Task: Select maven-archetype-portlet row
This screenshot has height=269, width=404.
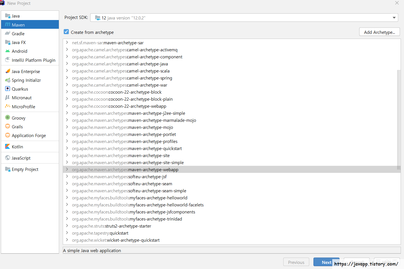Action: point(232,134)
